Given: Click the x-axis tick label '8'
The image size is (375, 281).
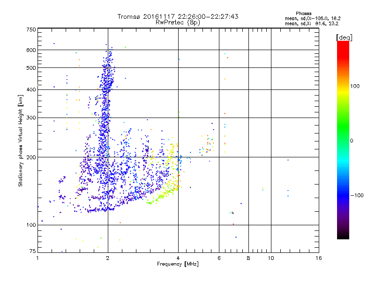Looking at the screenshot, I should (248, 258).
